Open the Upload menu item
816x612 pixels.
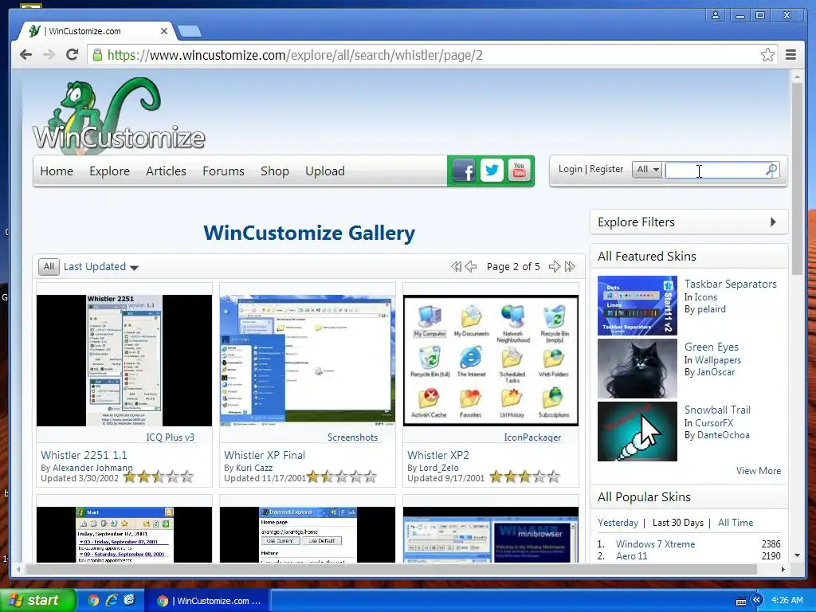coord(325,171)
